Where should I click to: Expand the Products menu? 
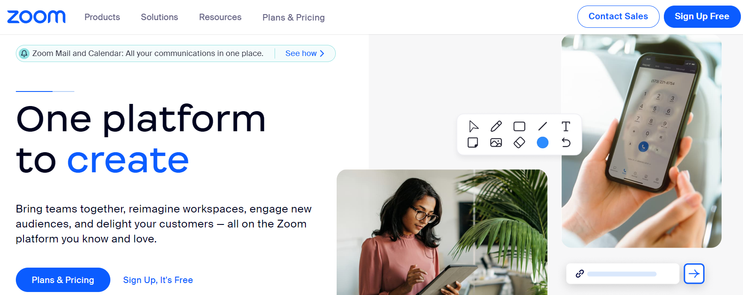(x=102, y=17)
